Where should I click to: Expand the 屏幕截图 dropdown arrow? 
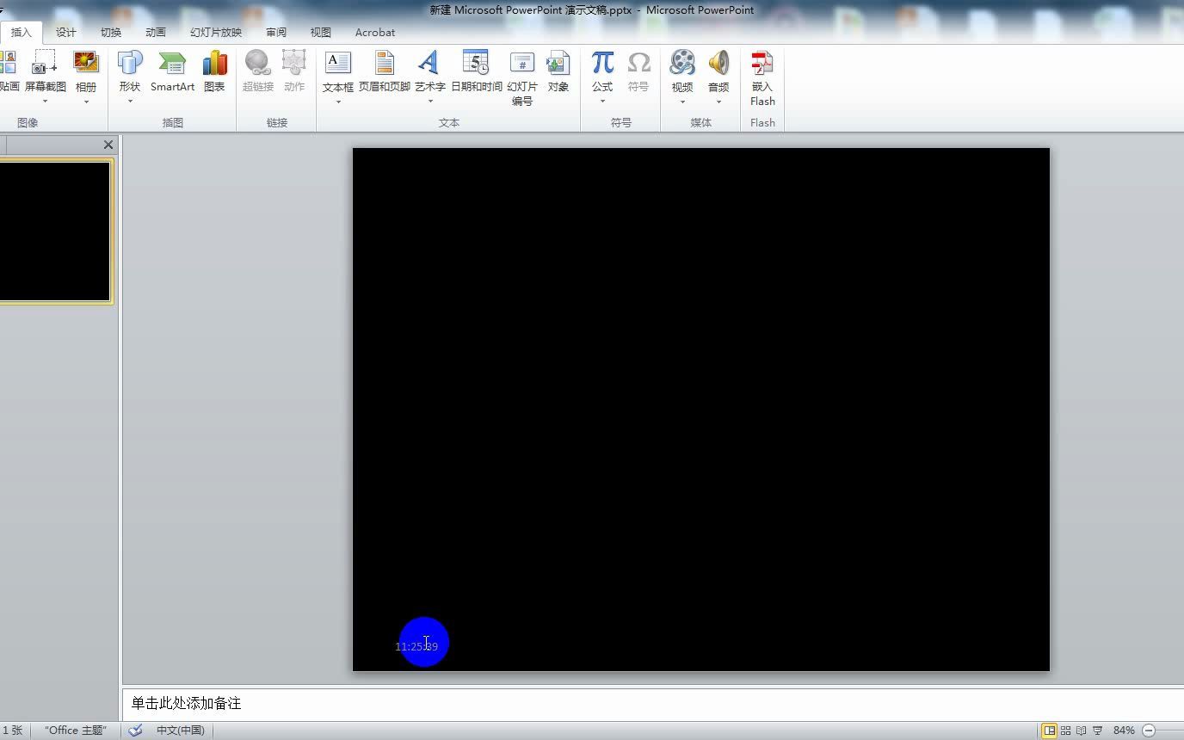(x=45, y=102)
